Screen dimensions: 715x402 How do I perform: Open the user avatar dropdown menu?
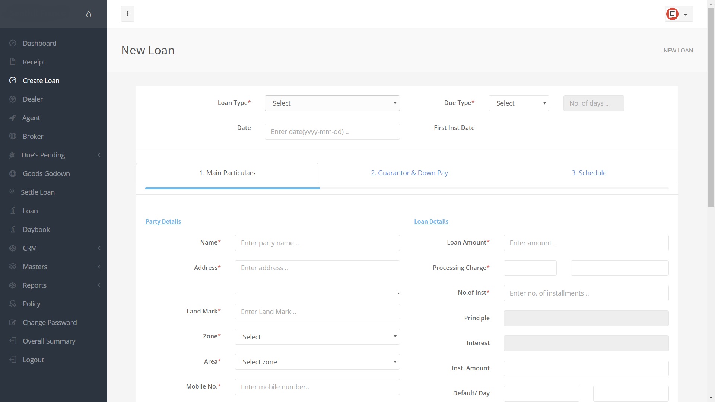[679, 14]
